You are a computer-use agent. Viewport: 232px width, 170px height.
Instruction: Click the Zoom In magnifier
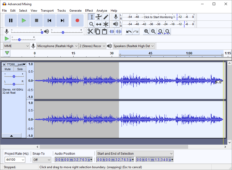[146, 32]
